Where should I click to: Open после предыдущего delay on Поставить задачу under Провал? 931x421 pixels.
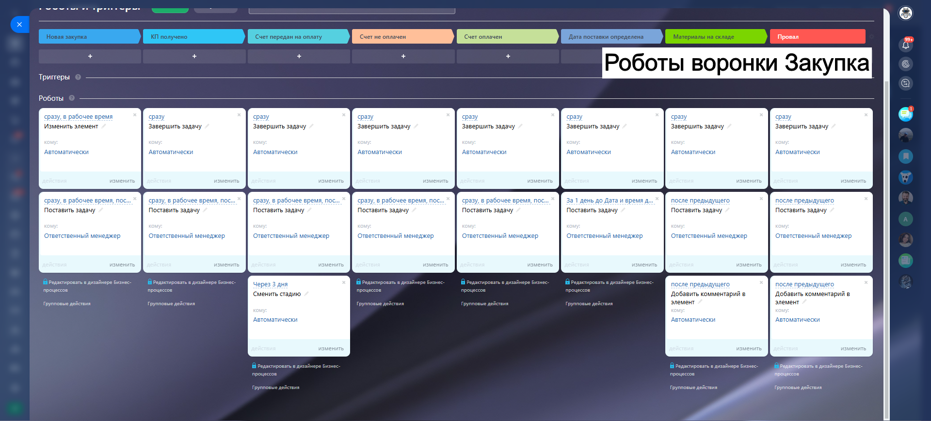(x=804, y=201)
